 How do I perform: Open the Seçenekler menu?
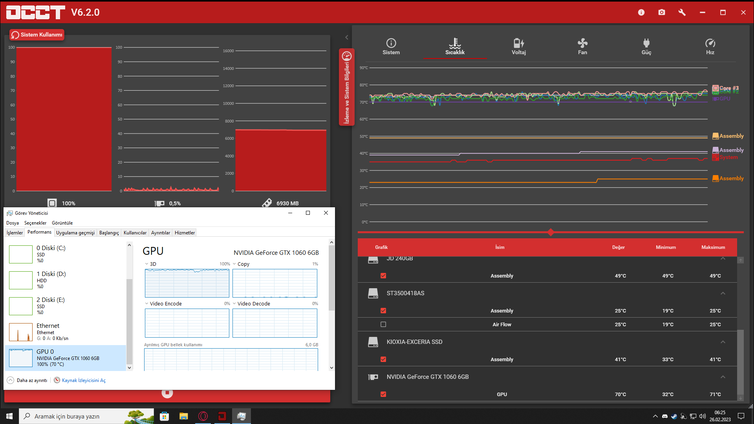coord(35,223)
